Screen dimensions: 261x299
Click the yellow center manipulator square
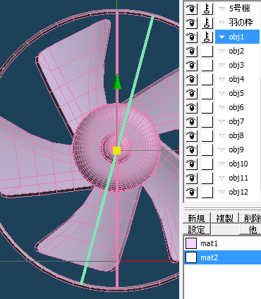[x=116, y=150]
